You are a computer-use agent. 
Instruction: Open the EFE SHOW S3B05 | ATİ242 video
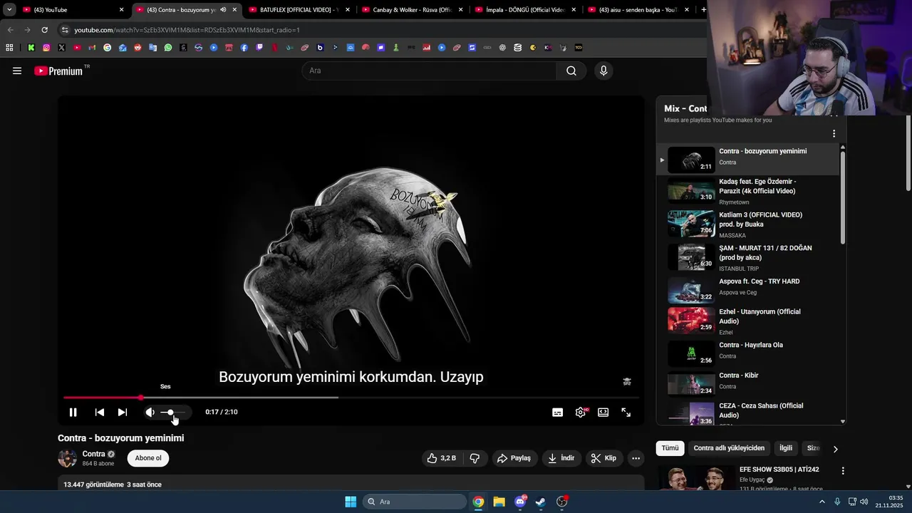point(779,470)
